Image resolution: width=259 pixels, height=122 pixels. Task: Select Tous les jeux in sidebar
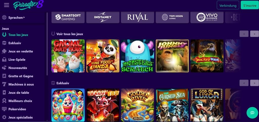coord(18,35)
